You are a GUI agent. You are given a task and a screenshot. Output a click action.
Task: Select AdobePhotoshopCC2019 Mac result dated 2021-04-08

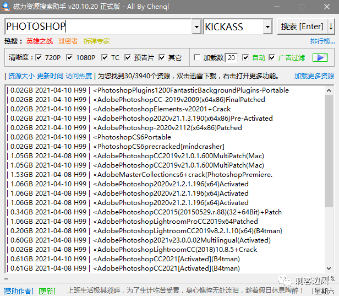click(x=166, y=156)
